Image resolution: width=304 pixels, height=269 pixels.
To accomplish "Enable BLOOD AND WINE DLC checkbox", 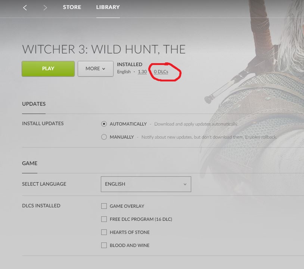I will (104, 245).
